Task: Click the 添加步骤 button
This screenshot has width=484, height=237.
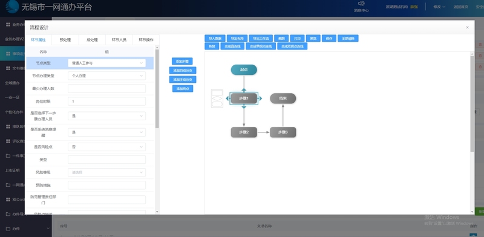Action: click(182, 61)
